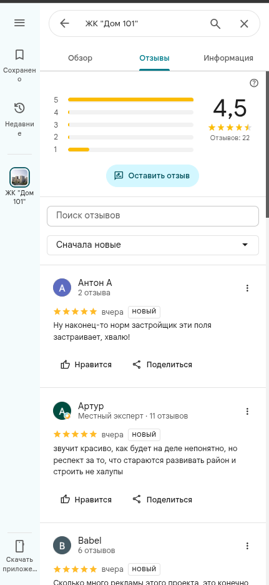Open the Сначала новые sort dropdown
269x585 pixels.
(153, 245)
